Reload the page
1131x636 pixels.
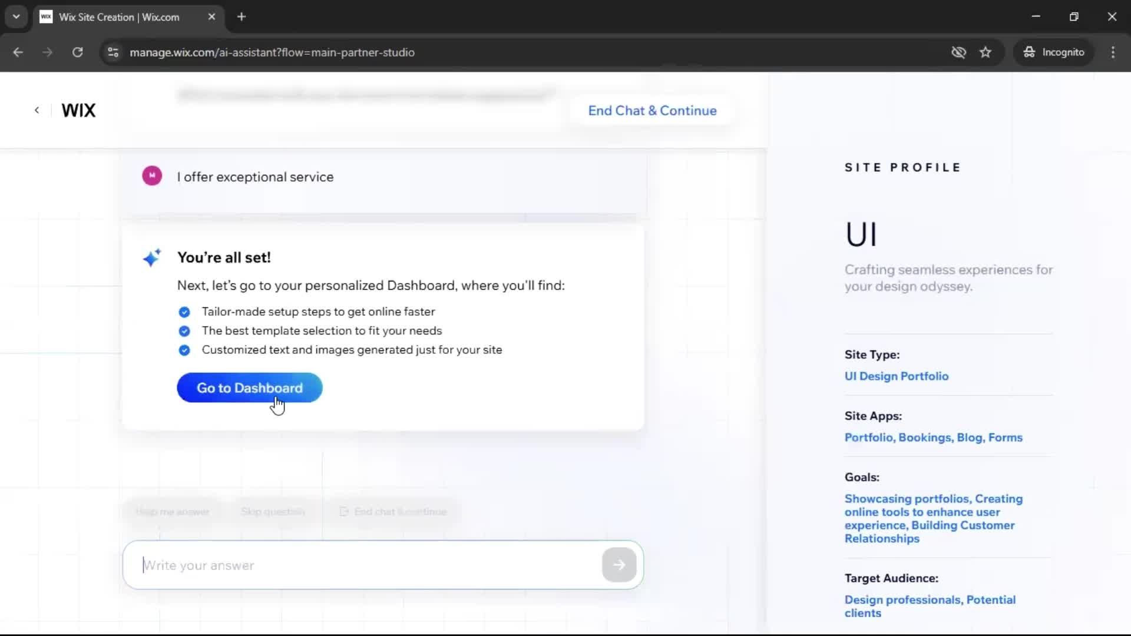tap(77, 52)
